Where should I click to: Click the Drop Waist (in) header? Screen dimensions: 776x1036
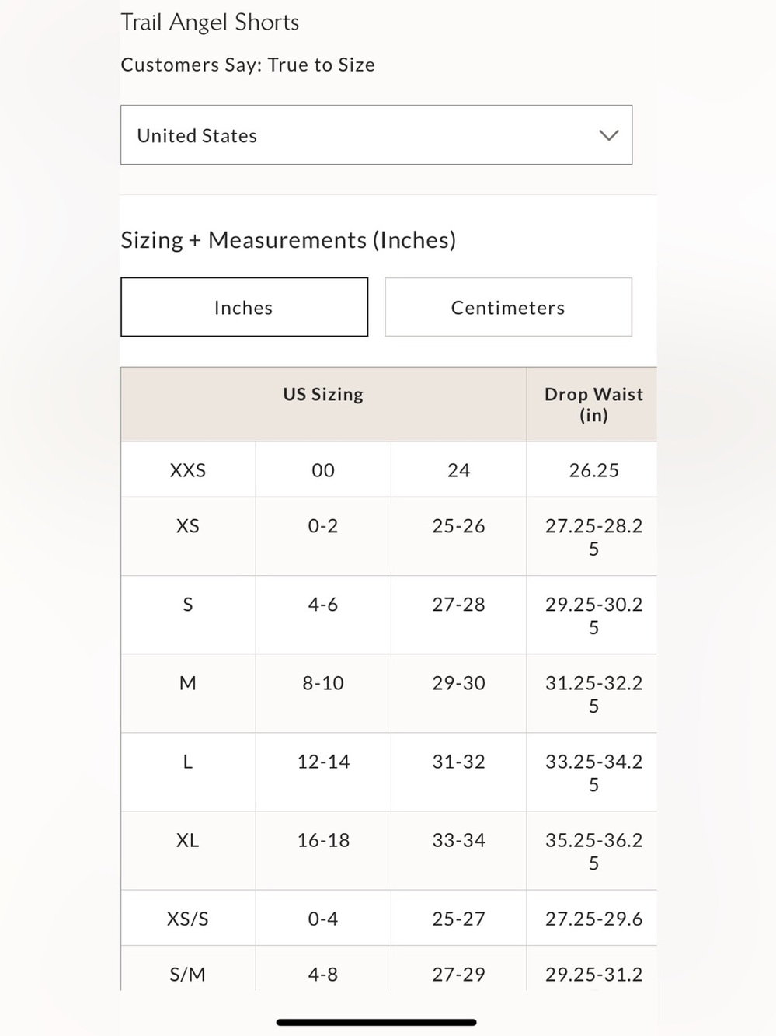coord(593,404)
